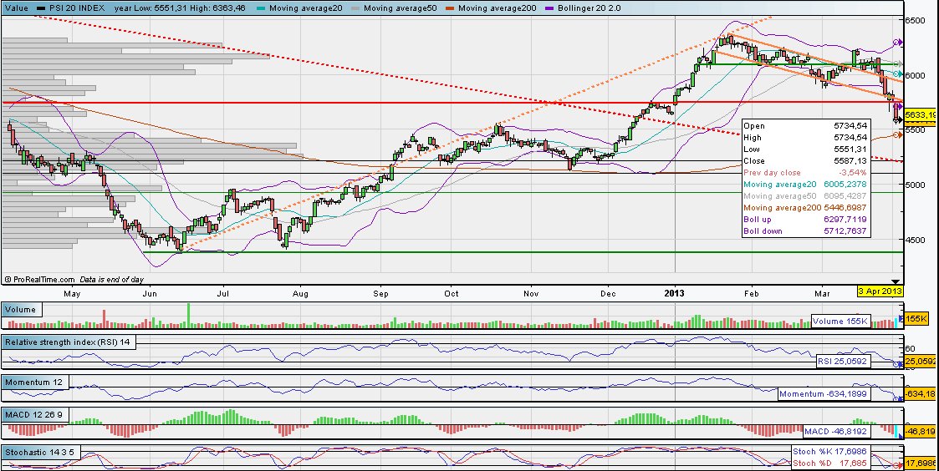Click the orange Moving average200 arrow marker
This screenshot has width=939, height=471.
tap(897, 134)
